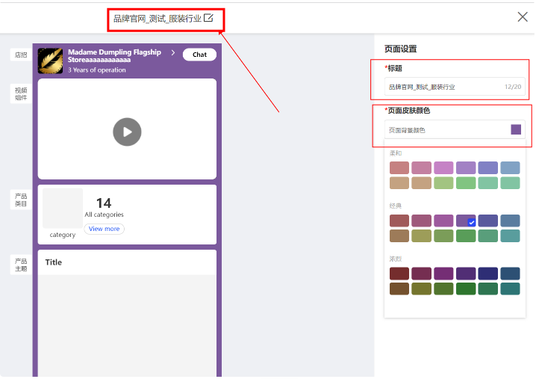Choose the dark green swatch under 浓烈
The height and width of the screenshot is (379, 539).
click(466, 289)
